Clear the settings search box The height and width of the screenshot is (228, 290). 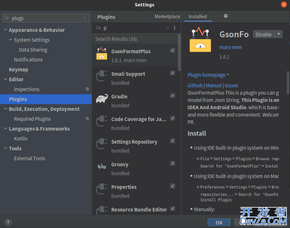pyautogui.click(x=85, y=18)
